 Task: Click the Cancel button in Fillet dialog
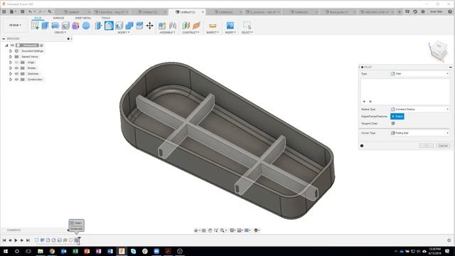tap(443, 145)
